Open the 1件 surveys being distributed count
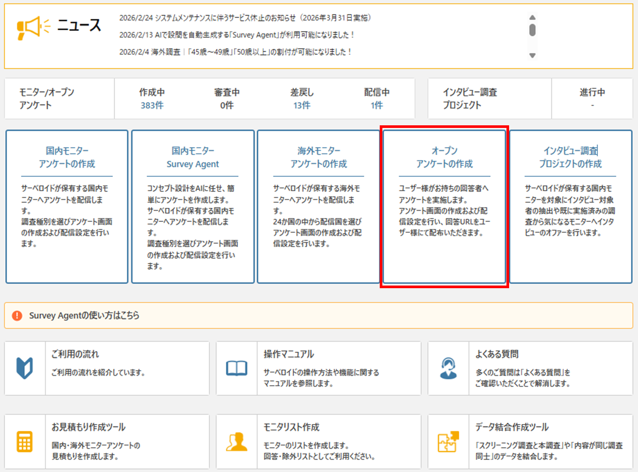This screenshot has height=472, width=638. coord(377,105)
